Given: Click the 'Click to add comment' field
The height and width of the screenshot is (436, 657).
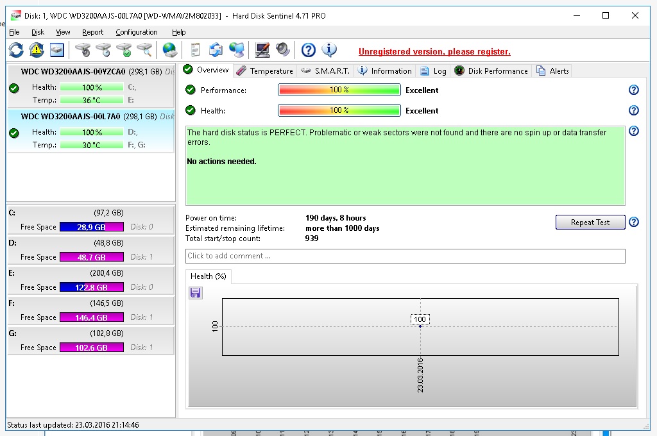Looking at the screenshot, I should [x=405, y=256].
